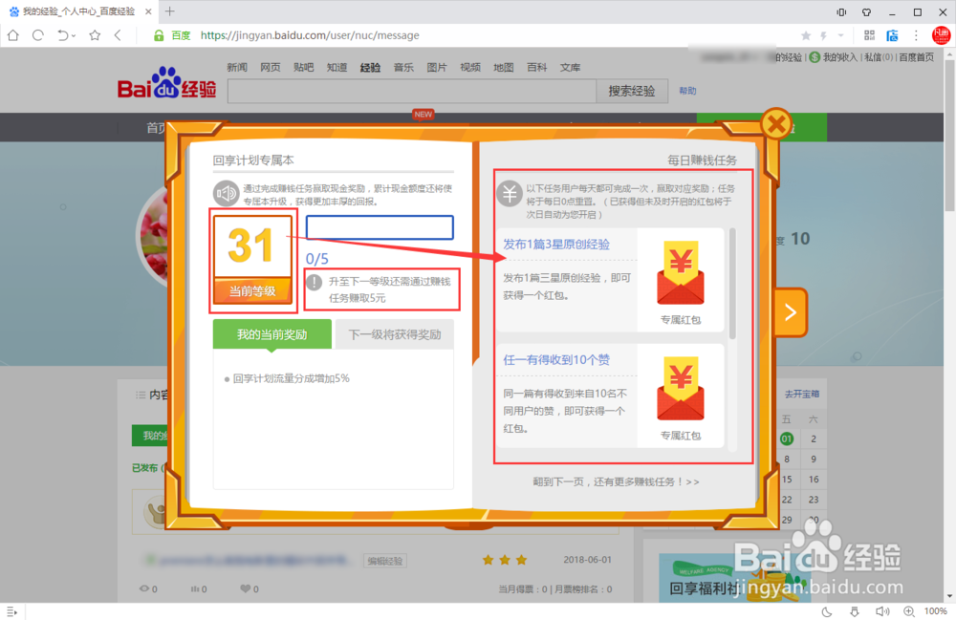Click the 100% zoom level
This screenshot has width=956, height=620.
tap(935, 610)
